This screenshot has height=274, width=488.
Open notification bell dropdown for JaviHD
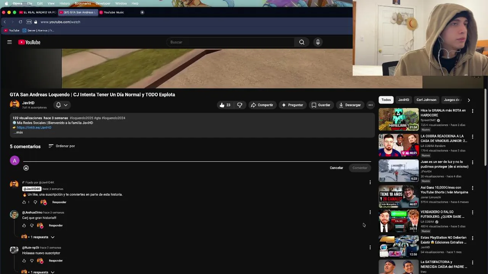tap(62, 105)
